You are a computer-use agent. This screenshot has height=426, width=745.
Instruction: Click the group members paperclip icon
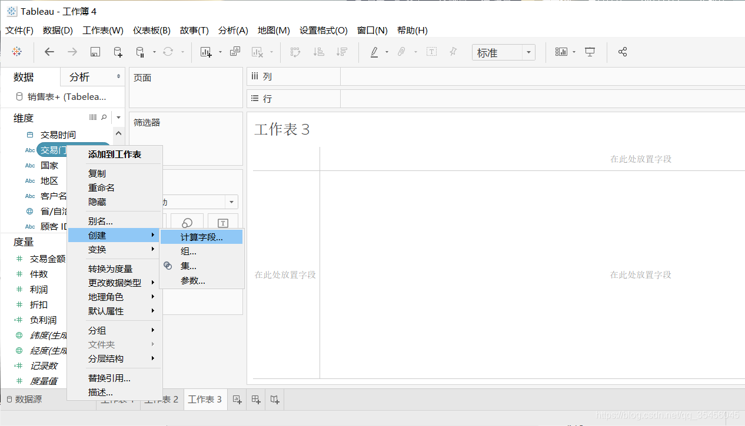point(401,52)
